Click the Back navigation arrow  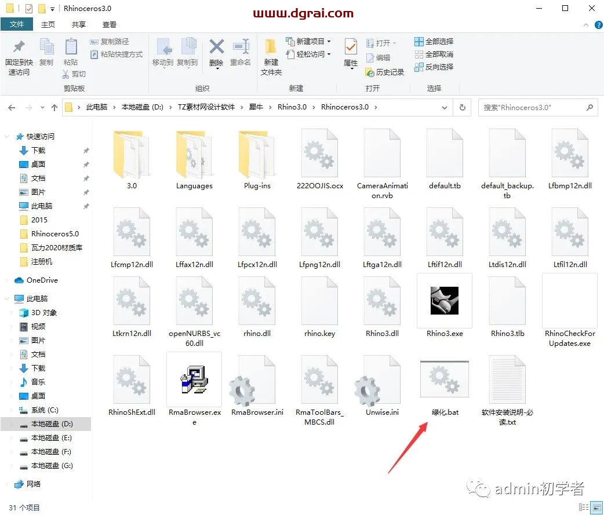coord(12,108)
